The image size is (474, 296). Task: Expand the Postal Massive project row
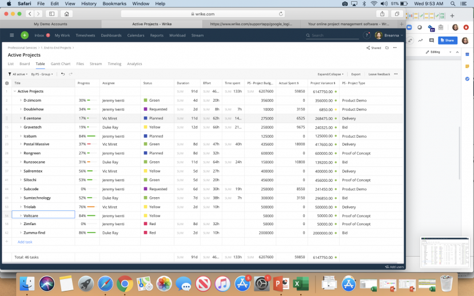[x=21, y=144]
